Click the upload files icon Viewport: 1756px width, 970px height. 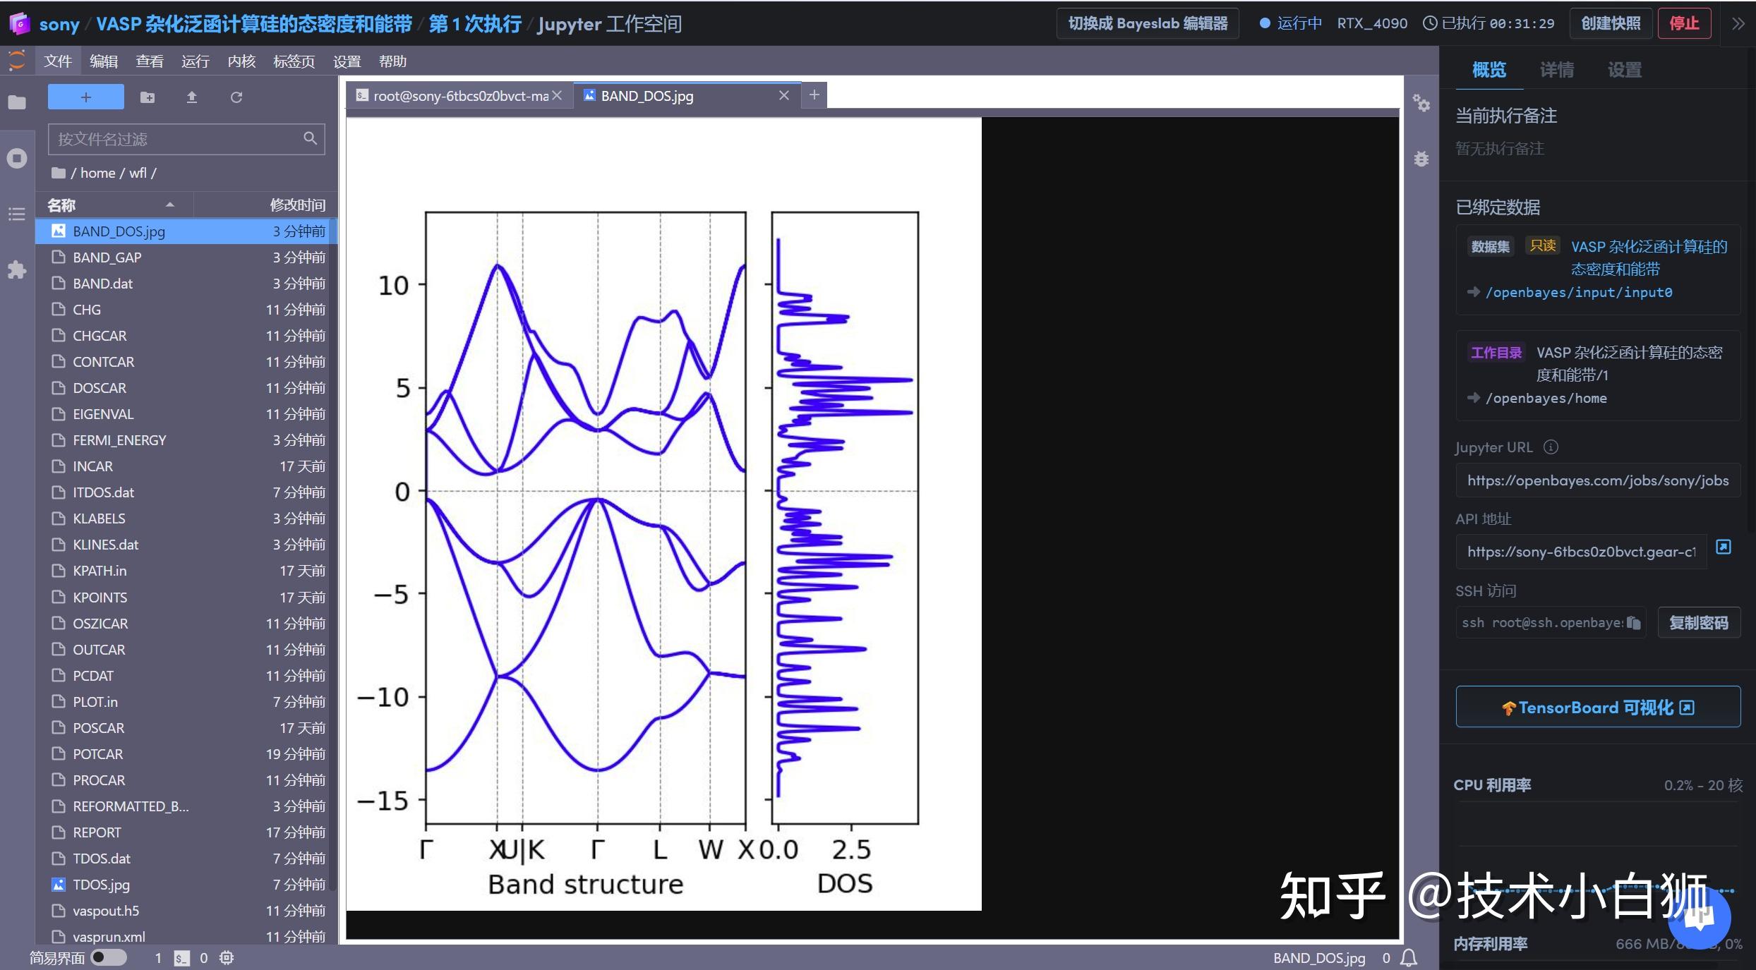tap(191, 97)
